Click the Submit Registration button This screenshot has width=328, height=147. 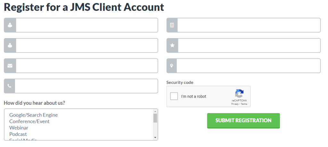(243, 121)
